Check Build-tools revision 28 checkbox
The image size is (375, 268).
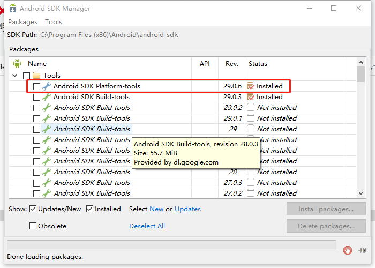pos(36,172)
